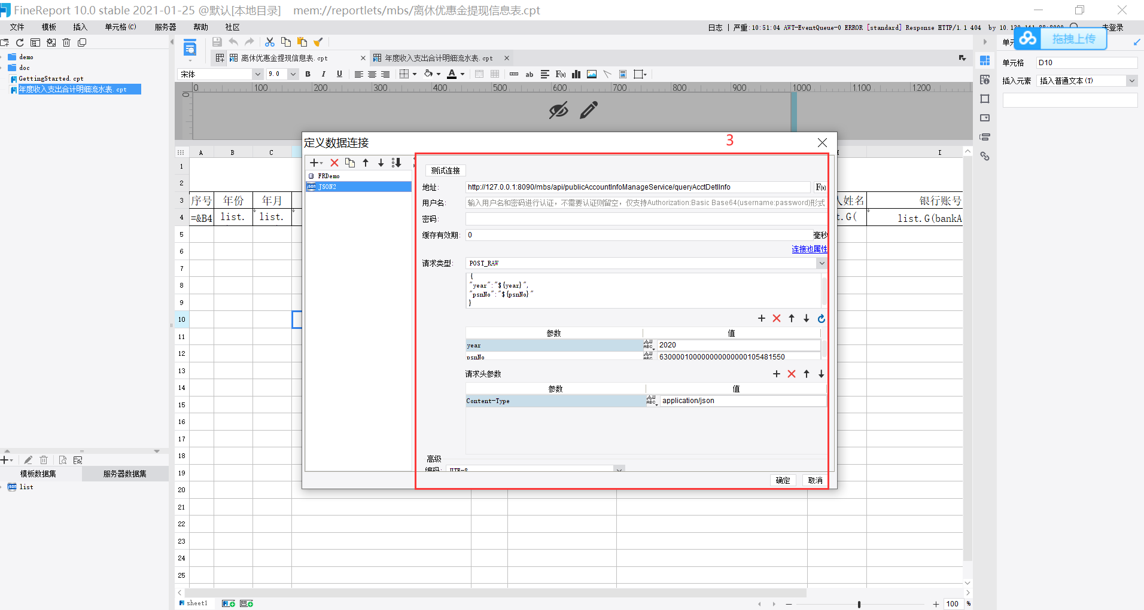Delete the selected data connection red X
The width and height of the screenshot is (1144, 610).
coord(334,163)
